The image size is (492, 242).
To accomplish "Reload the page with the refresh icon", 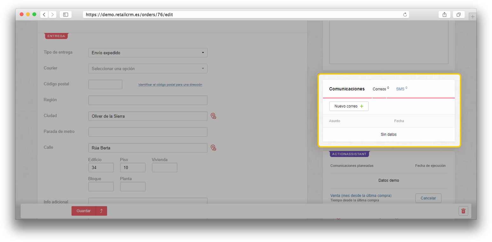I will (x=405, y=15).
